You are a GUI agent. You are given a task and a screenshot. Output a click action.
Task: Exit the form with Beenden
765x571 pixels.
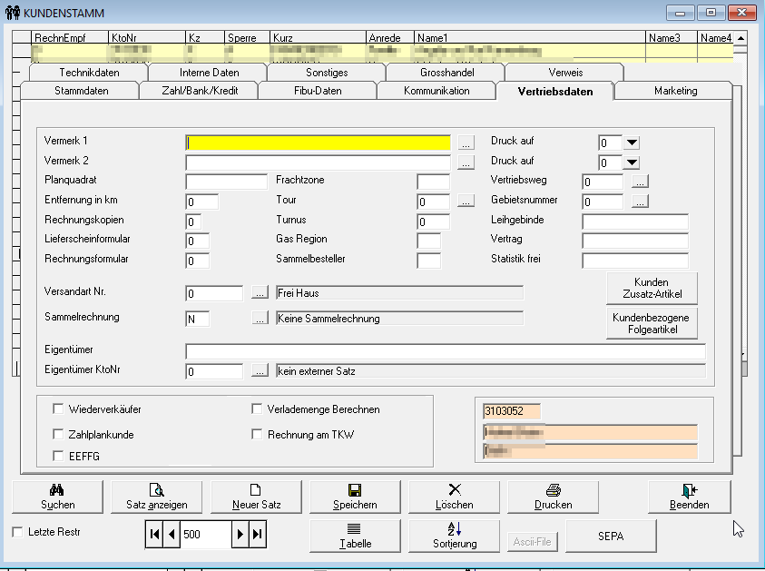(689, 496)
